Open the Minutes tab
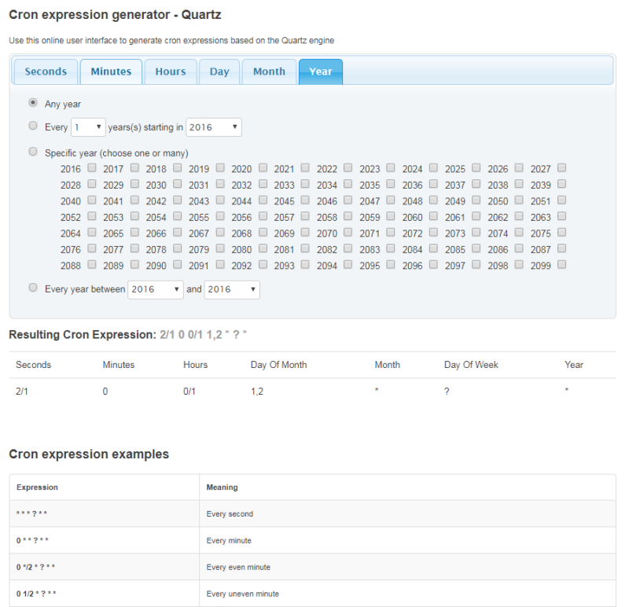 (111, 72)
